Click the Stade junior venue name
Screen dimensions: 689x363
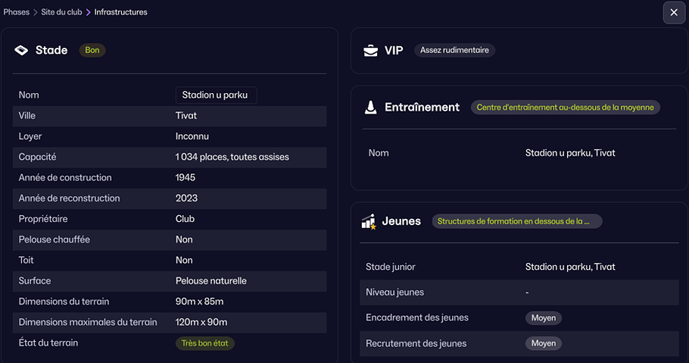coord(570,267)
